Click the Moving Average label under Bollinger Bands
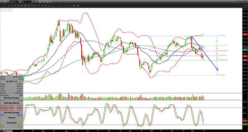This screenshot has height=132, width=248. [7, 11]
